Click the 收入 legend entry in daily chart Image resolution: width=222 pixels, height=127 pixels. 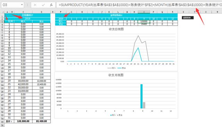[112, 68]
